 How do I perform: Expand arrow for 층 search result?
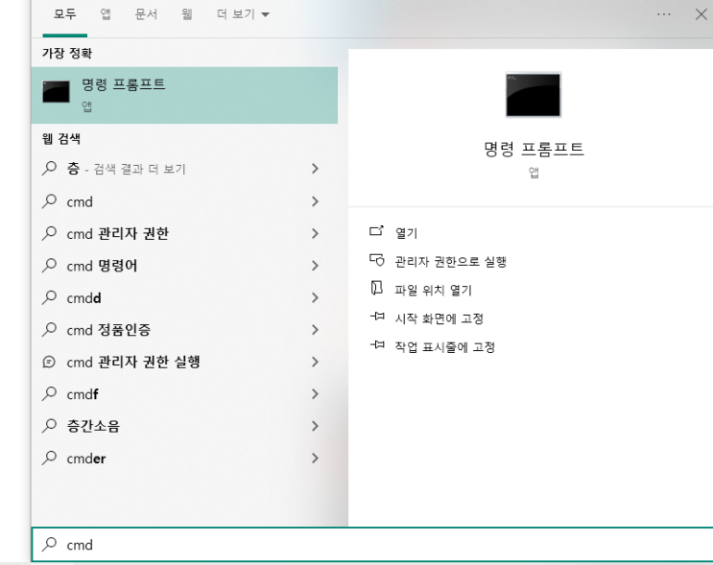click(x=315, y=169)
